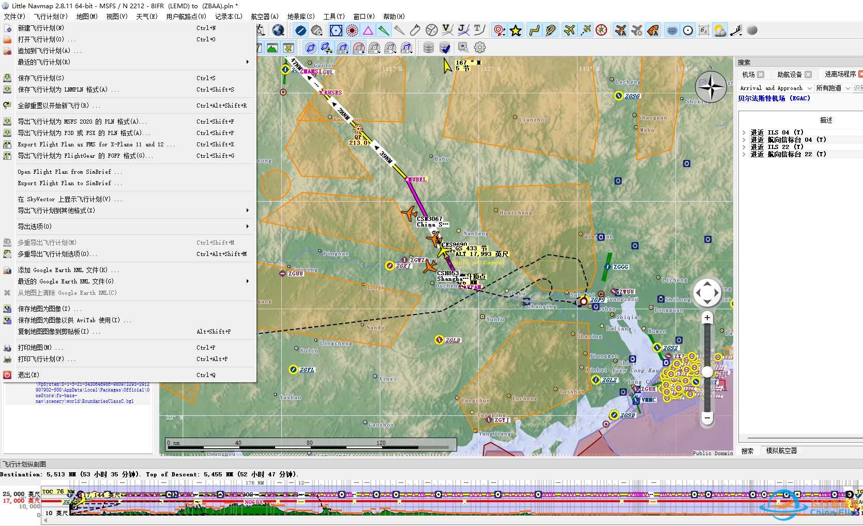
Task: Click the gray database stack icon
Action: [429, 48]
